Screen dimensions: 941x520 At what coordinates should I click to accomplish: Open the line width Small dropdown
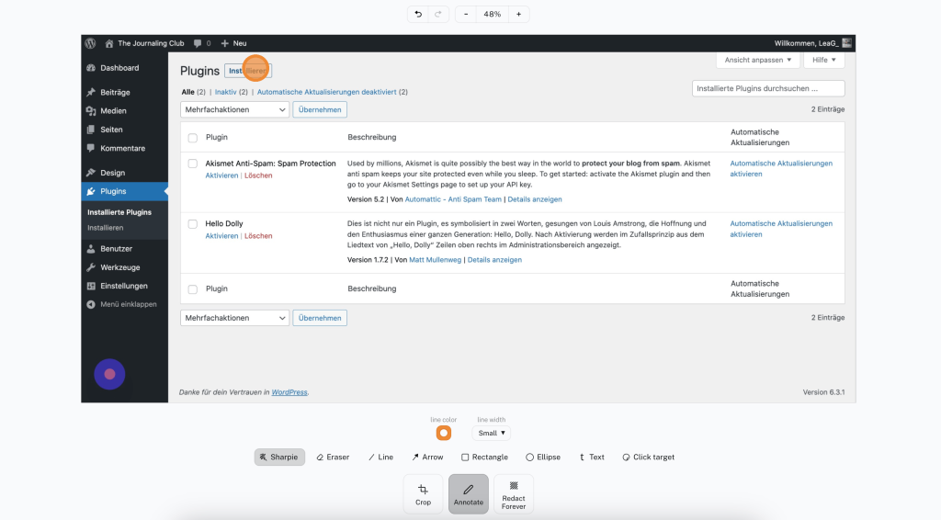(491, 433)
